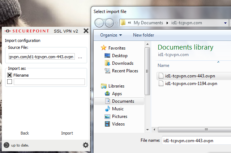231x153 pixels.
Task: Select the Music library icon
Action: click(107, 109)
